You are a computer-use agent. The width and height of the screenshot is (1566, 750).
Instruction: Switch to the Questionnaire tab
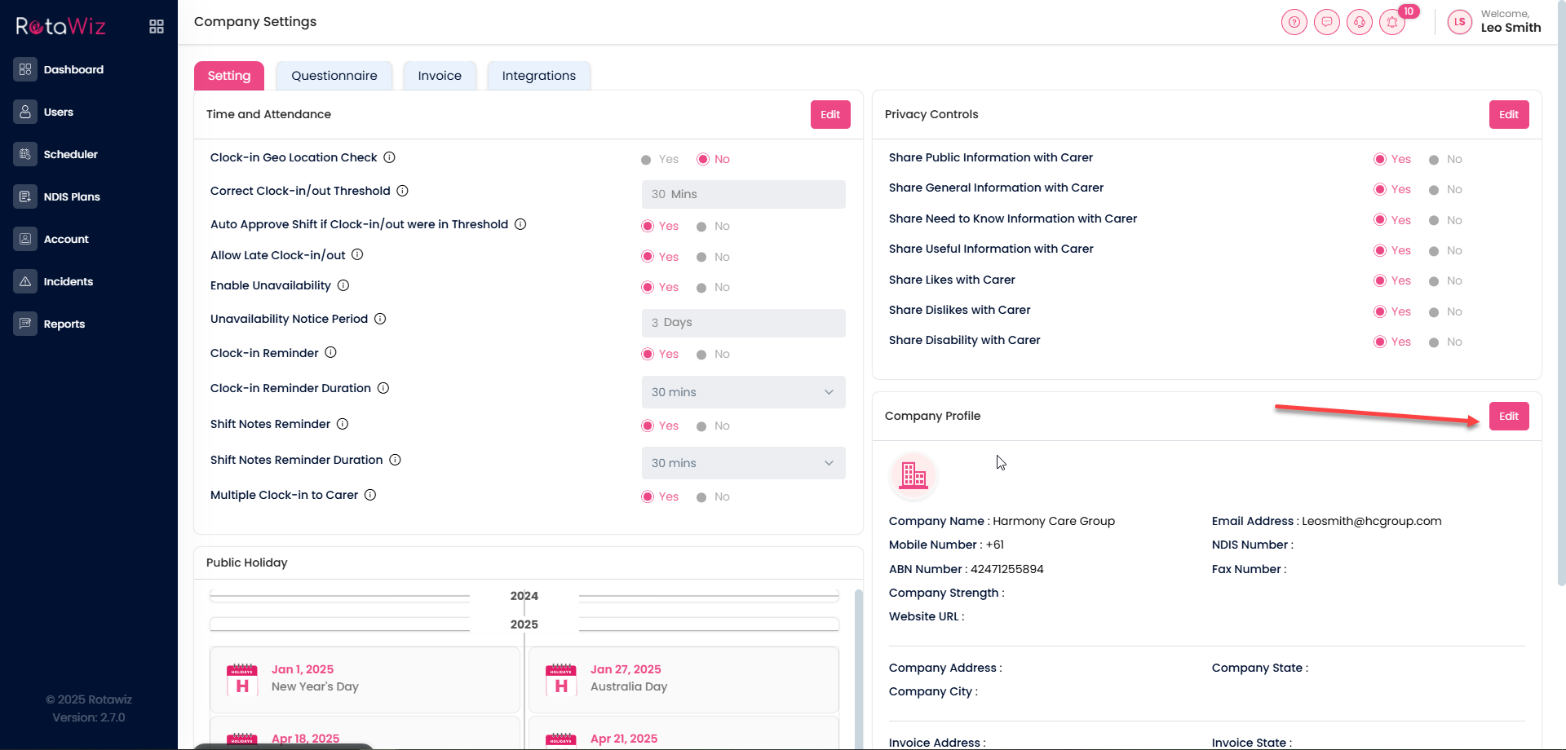point(334,76)
